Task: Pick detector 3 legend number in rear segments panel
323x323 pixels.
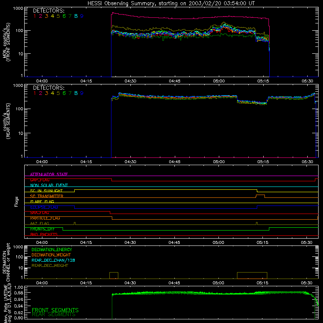Action: click(x=46, y=93)
